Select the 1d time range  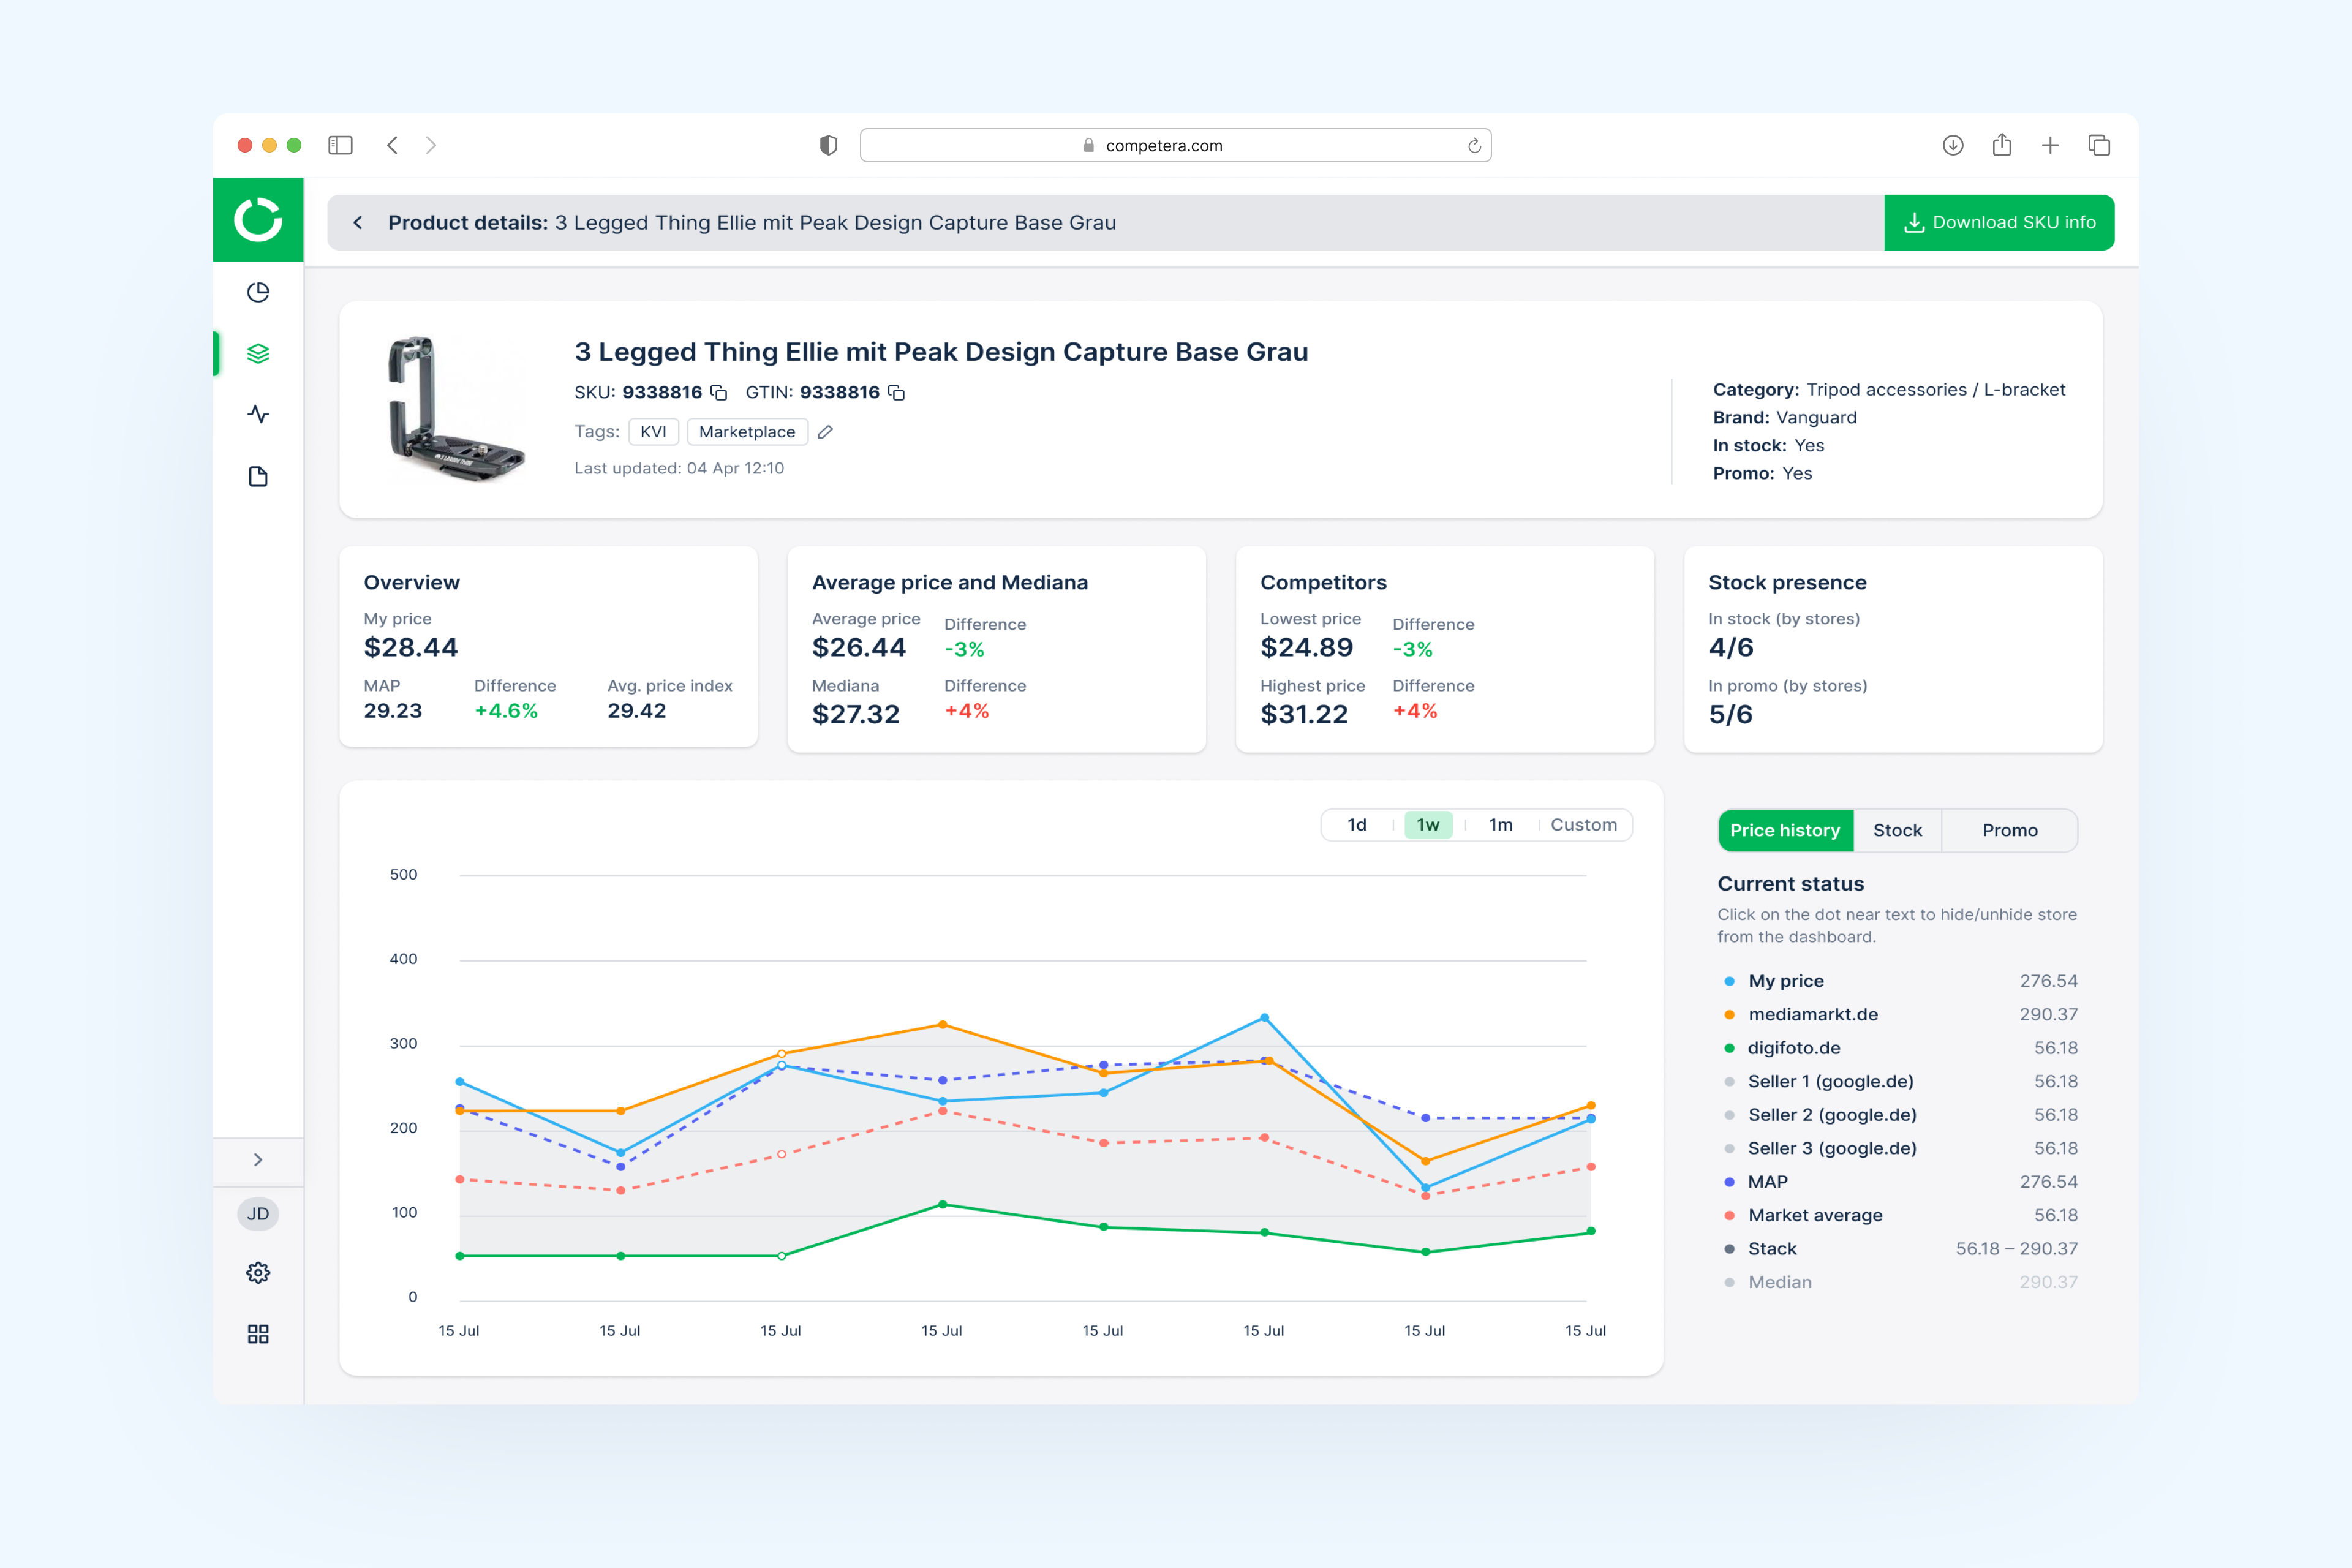coord(1356,825)
